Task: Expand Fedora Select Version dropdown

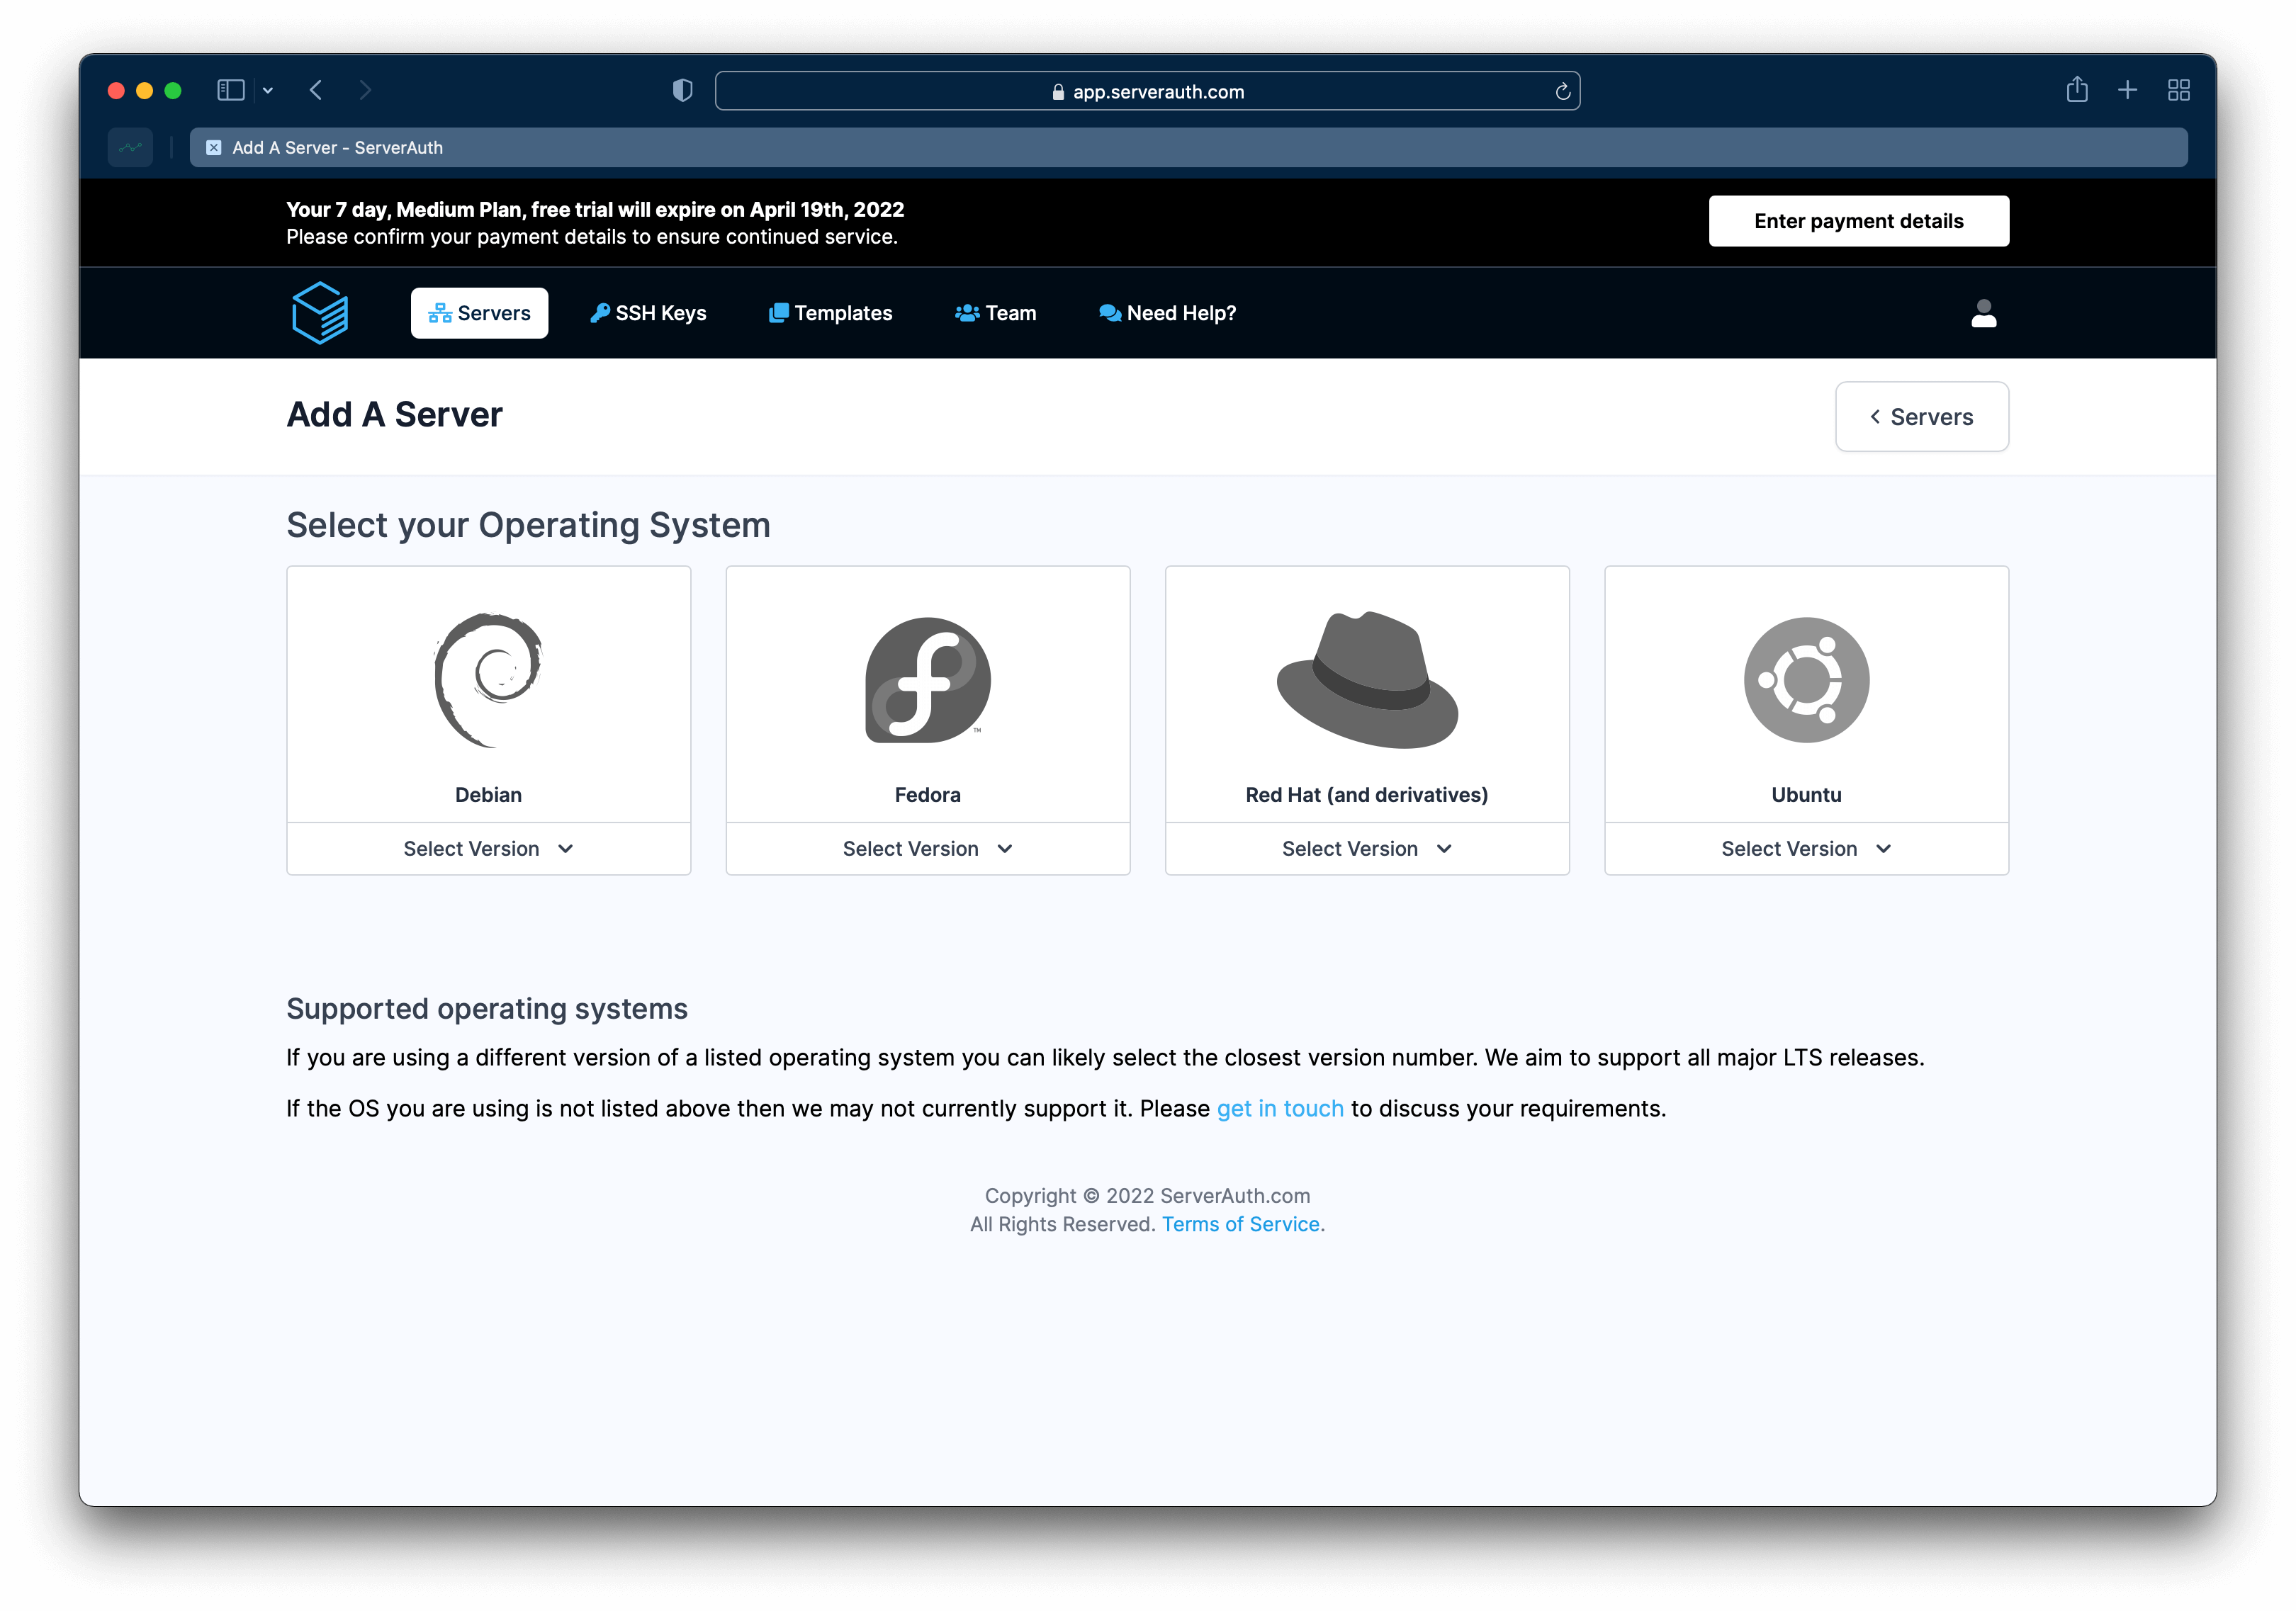Action: [927, 848]
